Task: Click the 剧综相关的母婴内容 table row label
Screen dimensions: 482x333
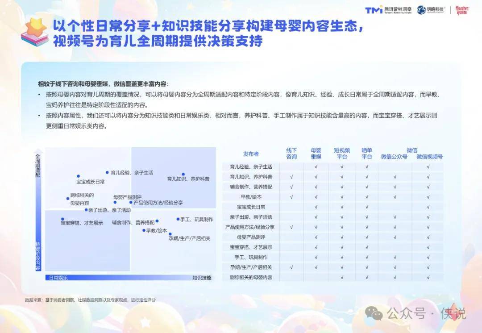Action: (251, 277)
